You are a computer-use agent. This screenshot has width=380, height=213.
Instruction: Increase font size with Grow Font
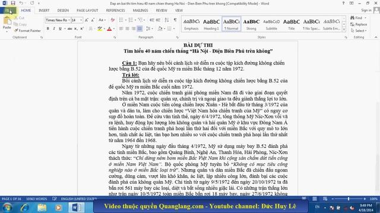(x=87, y=20)
